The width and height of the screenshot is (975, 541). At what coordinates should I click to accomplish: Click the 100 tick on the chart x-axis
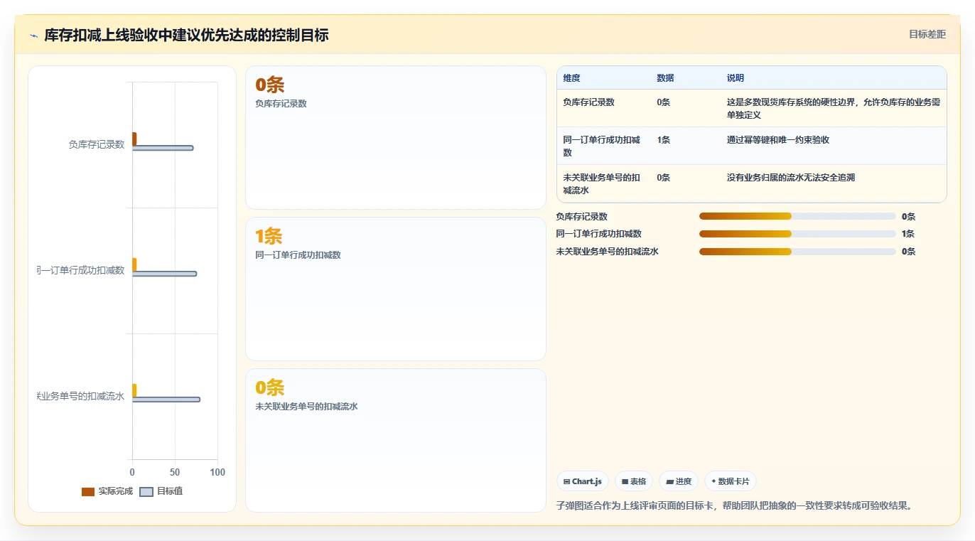pos(217,473)
